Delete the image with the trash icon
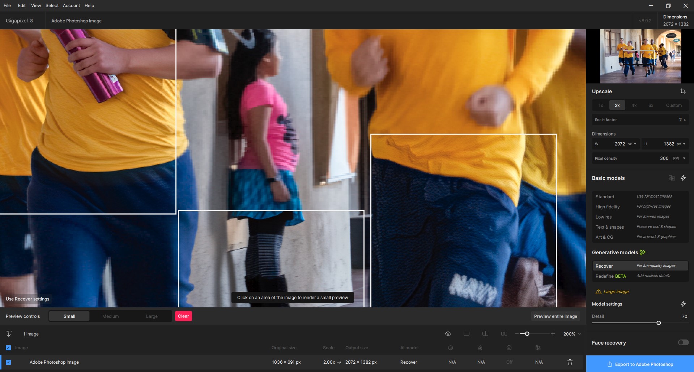694x372 pixels. tap(570, 362)
